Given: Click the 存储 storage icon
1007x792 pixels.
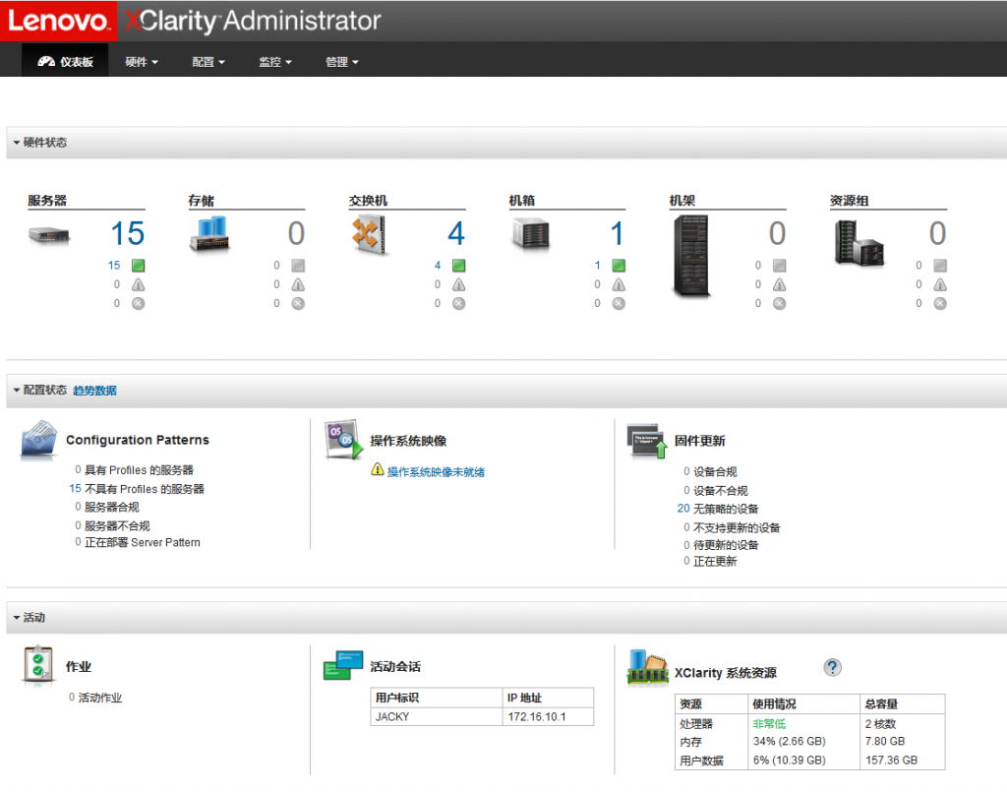Looking at the screenshot, I should tap(209, 233).
